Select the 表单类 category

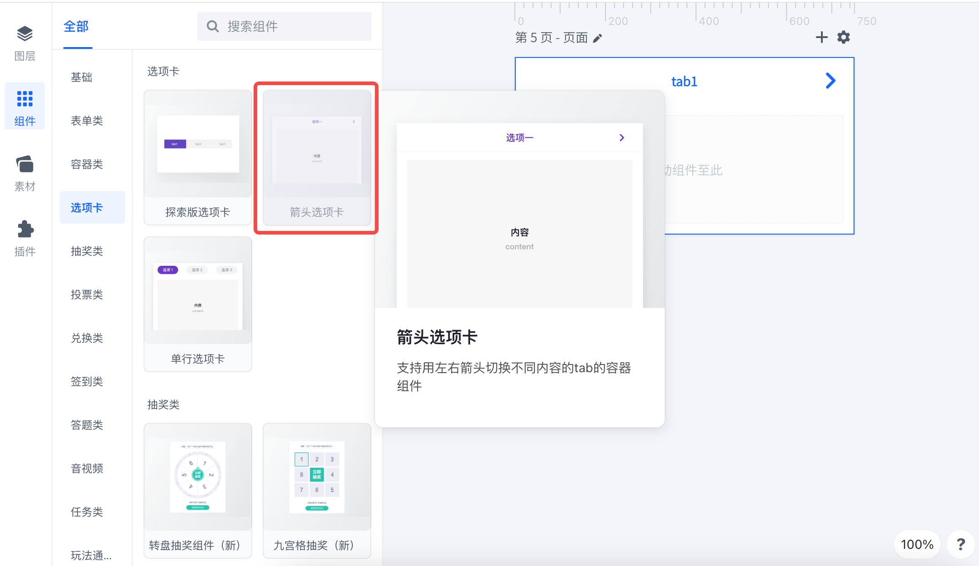(x=86, y=121)
